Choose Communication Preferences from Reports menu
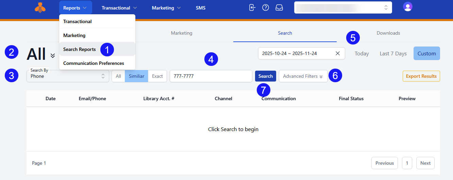This screenshot has height=180, width=453. pos(94,63)
